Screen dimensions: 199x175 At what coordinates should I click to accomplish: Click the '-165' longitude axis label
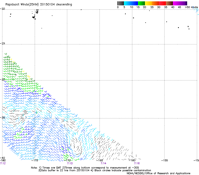pos(99,160)
